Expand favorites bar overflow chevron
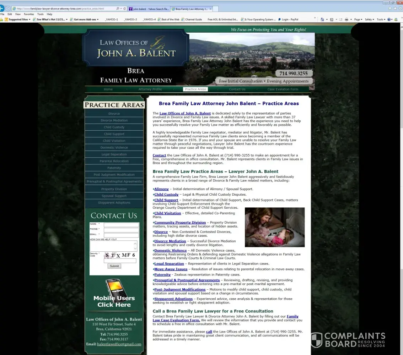403x355 pixels. click(315, 18)
